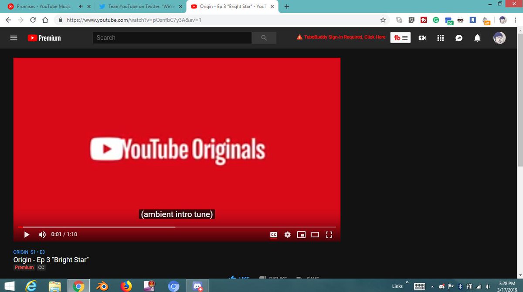This screenshot has width=523, height=292.
Task: Close the Promises - YouTube Music tab
Action: pyautogui.click(x=90, y=7)
